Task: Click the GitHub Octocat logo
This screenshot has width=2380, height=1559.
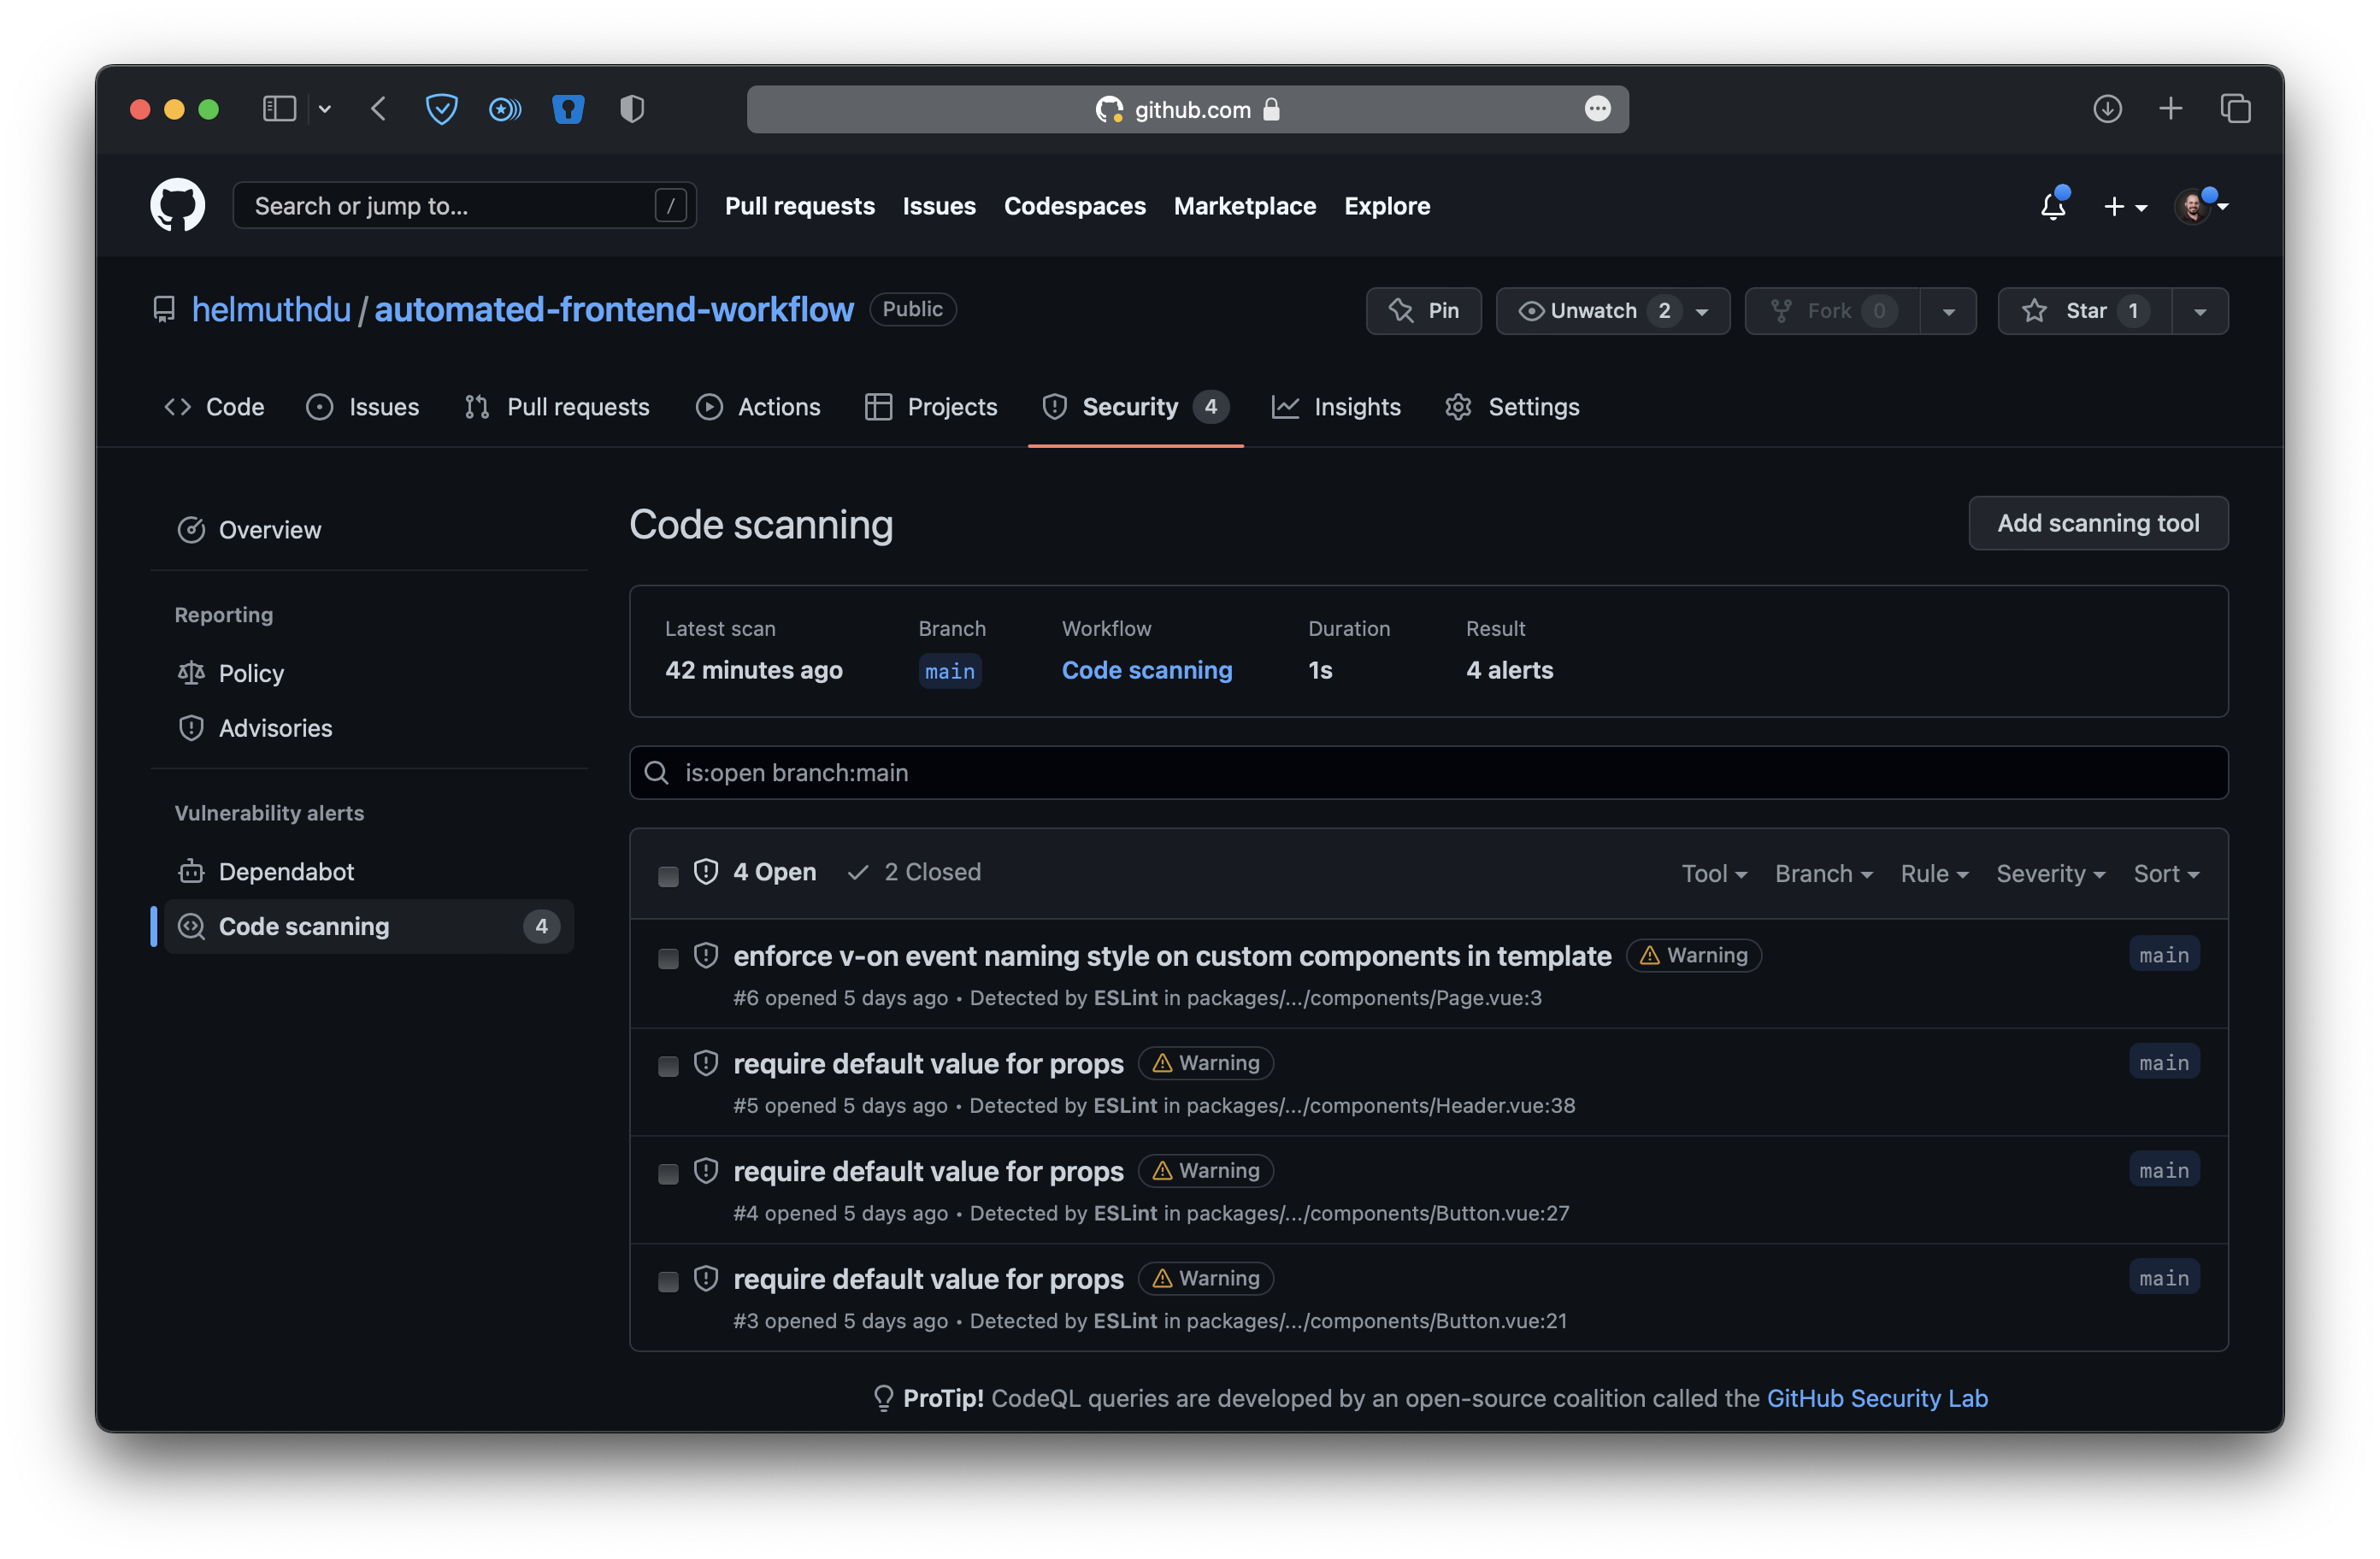Action: tap(177, 205)
